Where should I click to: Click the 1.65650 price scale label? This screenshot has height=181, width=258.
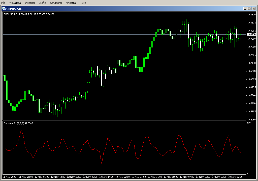[x=251, y=103]
